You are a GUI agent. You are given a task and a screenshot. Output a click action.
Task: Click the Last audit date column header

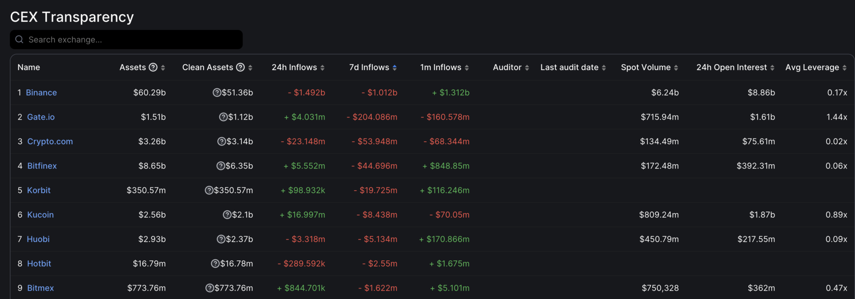[x=569, y=68]
